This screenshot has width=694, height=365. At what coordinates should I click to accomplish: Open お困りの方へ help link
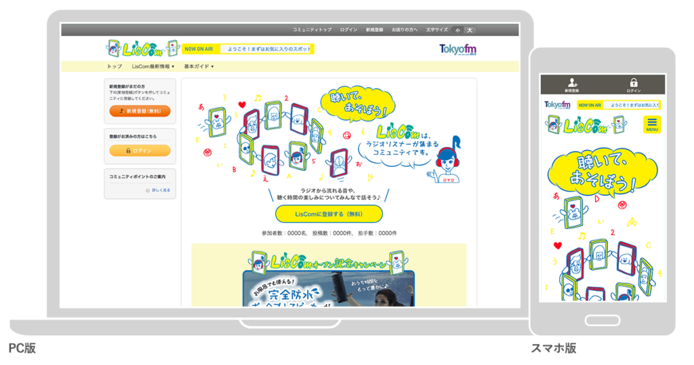click(x=405, y=30)
